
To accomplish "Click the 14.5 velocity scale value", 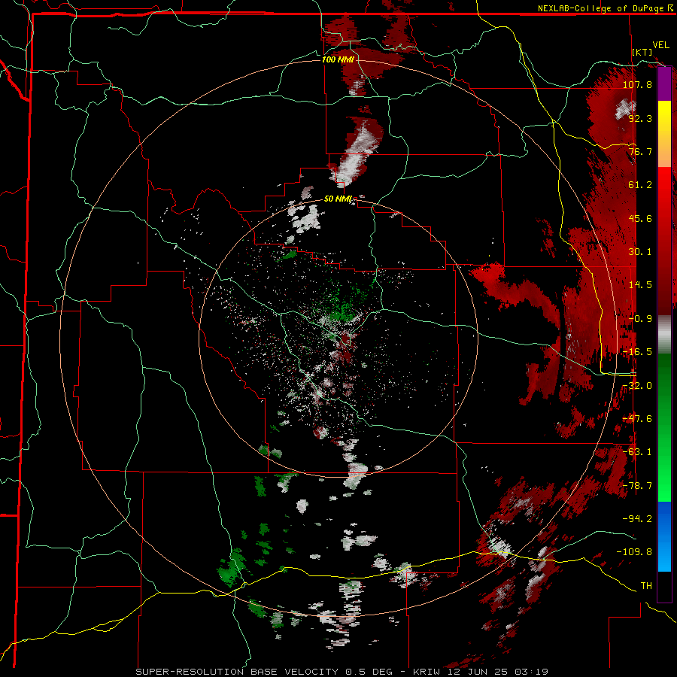I will [640, 285].
